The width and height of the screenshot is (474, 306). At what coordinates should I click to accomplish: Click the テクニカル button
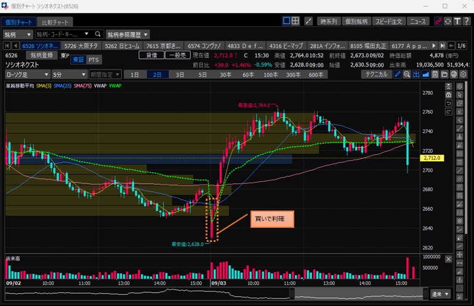point(376,74)
